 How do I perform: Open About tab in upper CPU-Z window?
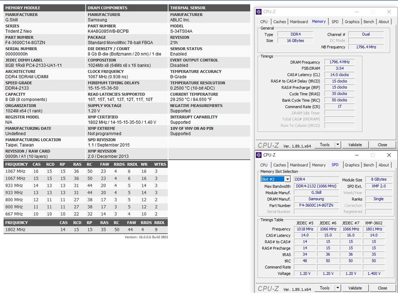point(384,22)
